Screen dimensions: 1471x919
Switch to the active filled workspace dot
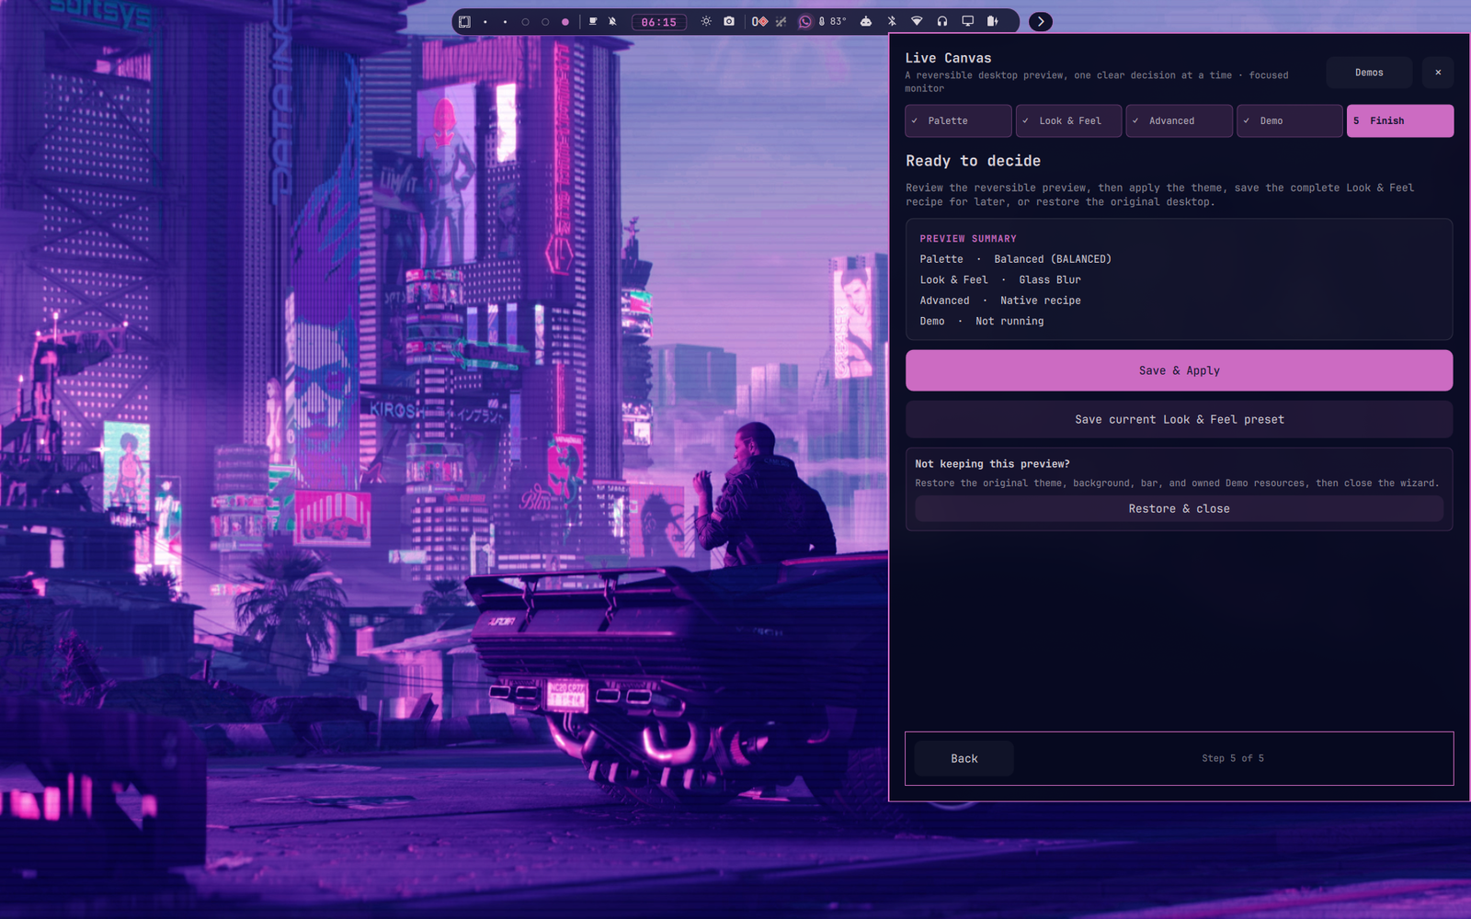click(x=565, y=22)
